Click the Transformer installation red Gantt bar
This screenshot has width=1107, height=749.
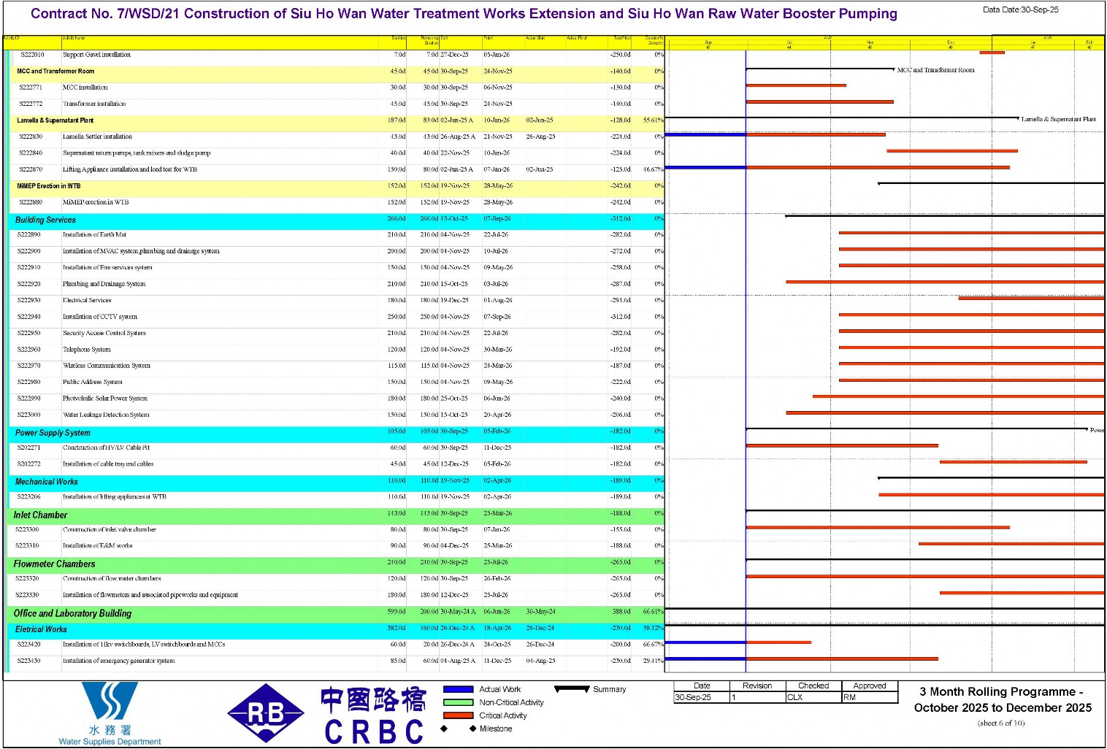819,101
